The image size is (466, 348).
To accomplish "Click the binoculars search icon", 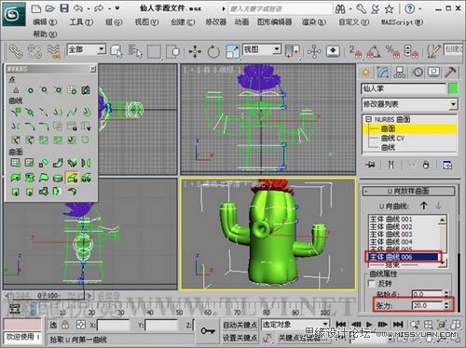I will tap(340, 9).
